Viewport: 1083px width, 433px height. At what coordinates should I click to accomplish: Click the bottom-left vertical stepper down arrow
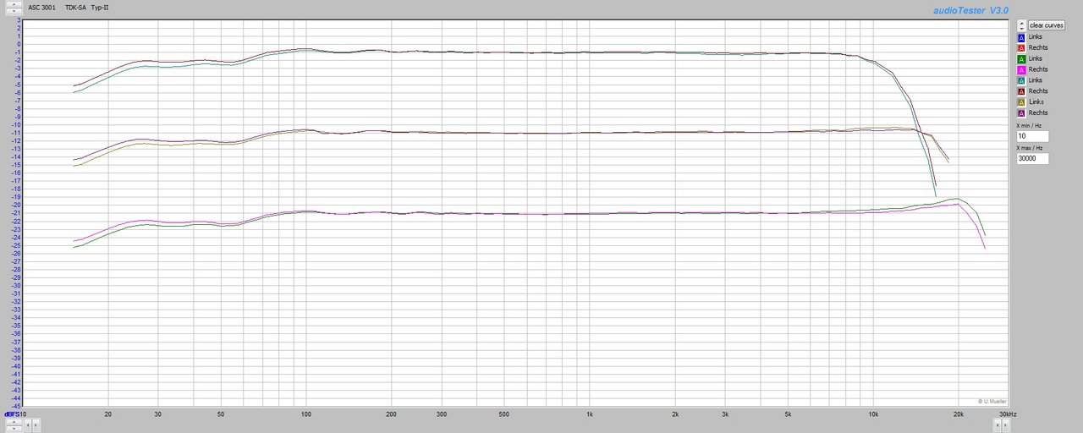pos(14,429)
